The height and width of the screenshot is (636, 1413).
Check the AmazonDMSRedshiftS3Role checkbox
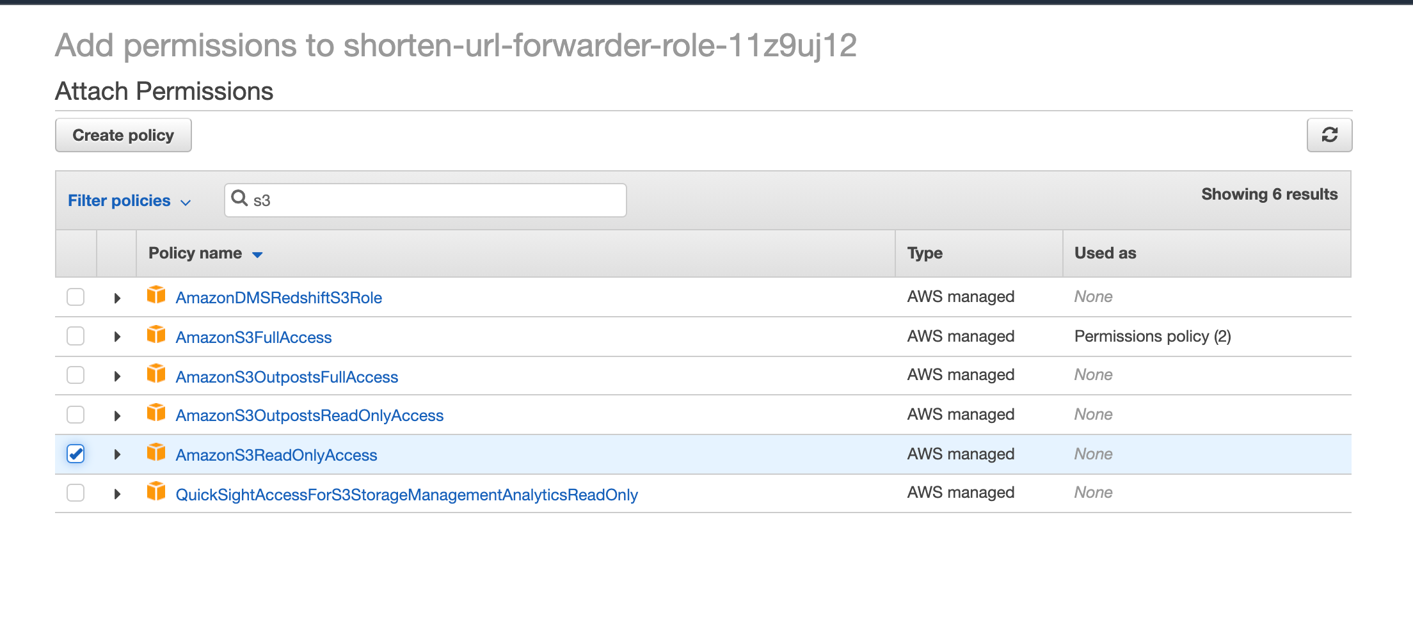tap(76, 297)
